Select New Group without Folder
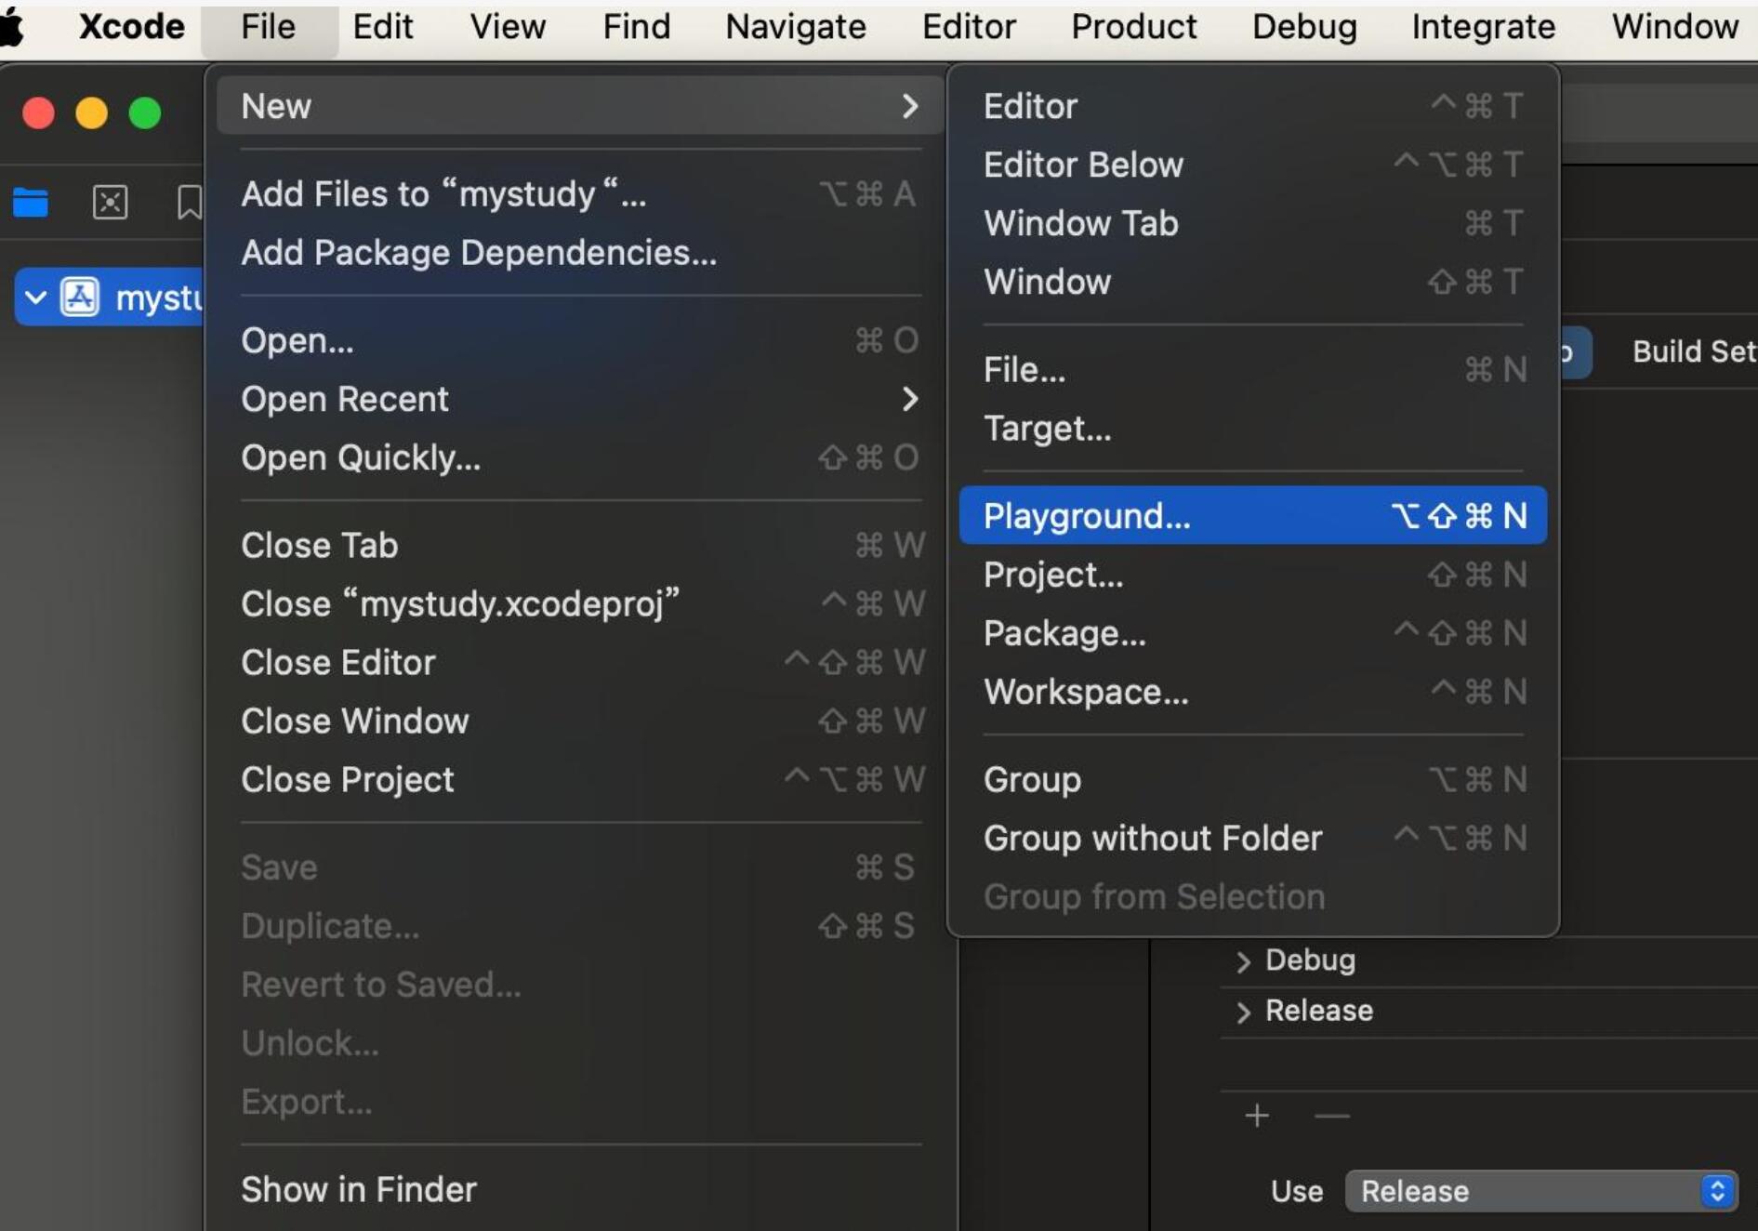1758x1231 pixels. coord(1252,838)
